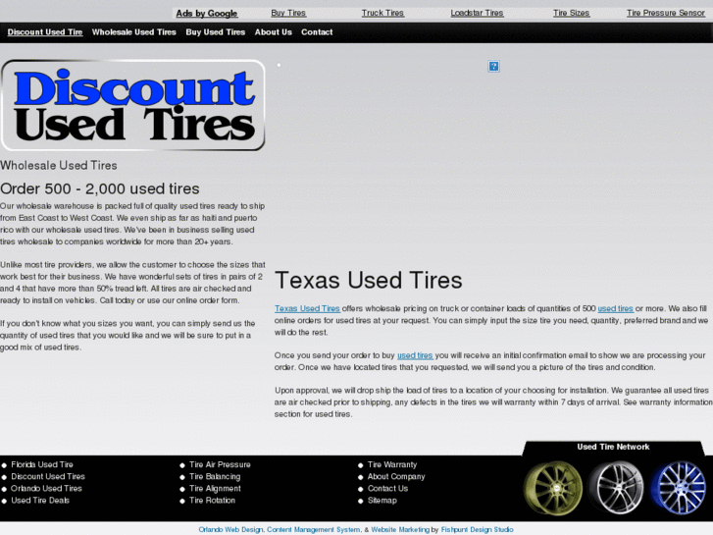Open Orlando Used Tires footer link
The width and height of the screenshot is (713, 535).
46,489
